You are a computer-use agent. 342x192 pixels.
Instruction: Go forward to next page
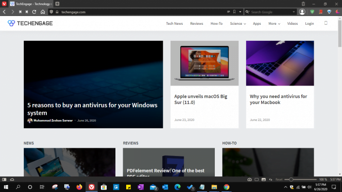(x=13, y=12)
